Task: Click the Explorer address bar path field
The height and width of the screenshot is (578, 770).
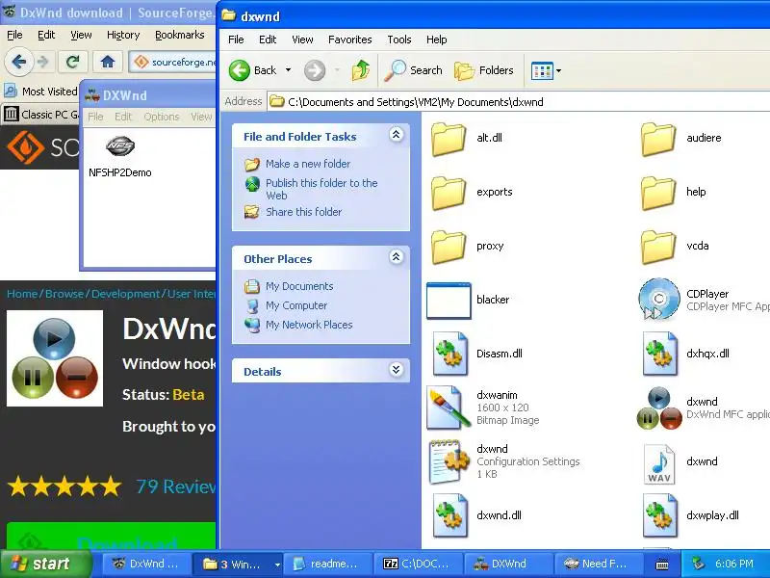Action: (x=518, y=102)
